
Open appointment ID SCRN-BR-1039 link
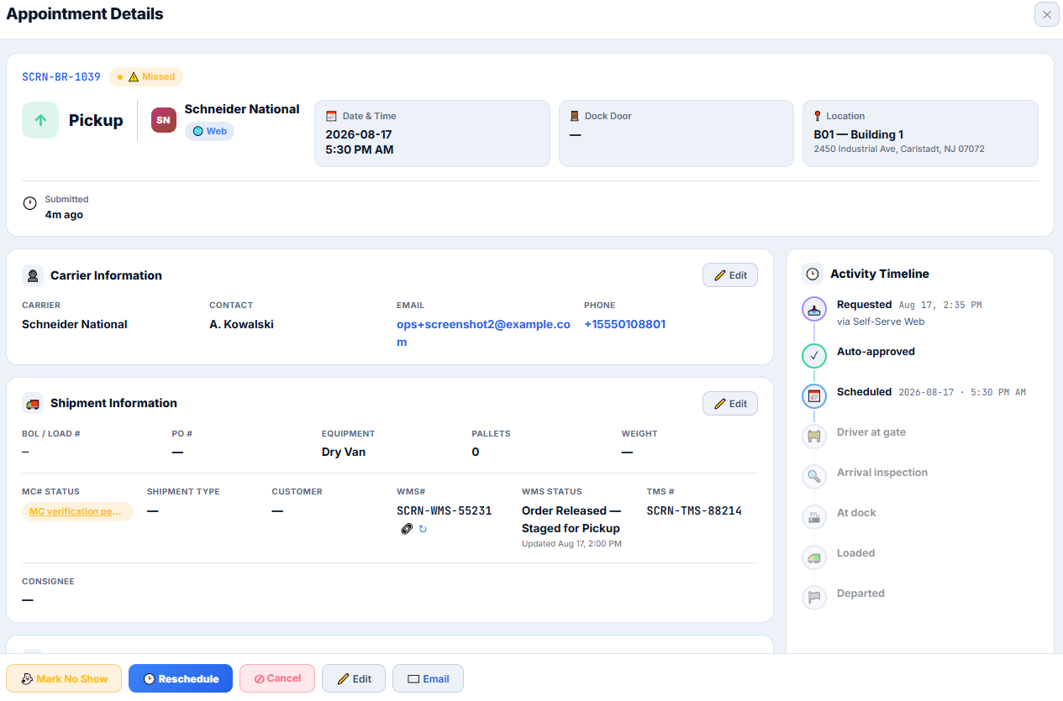61,76
